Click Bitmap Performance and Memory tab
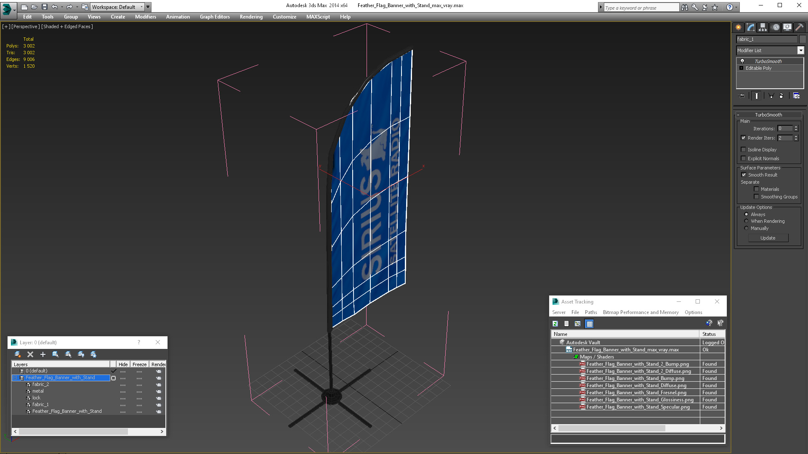Viewport: 808px width, 454px height. click(x=641, y=312)
